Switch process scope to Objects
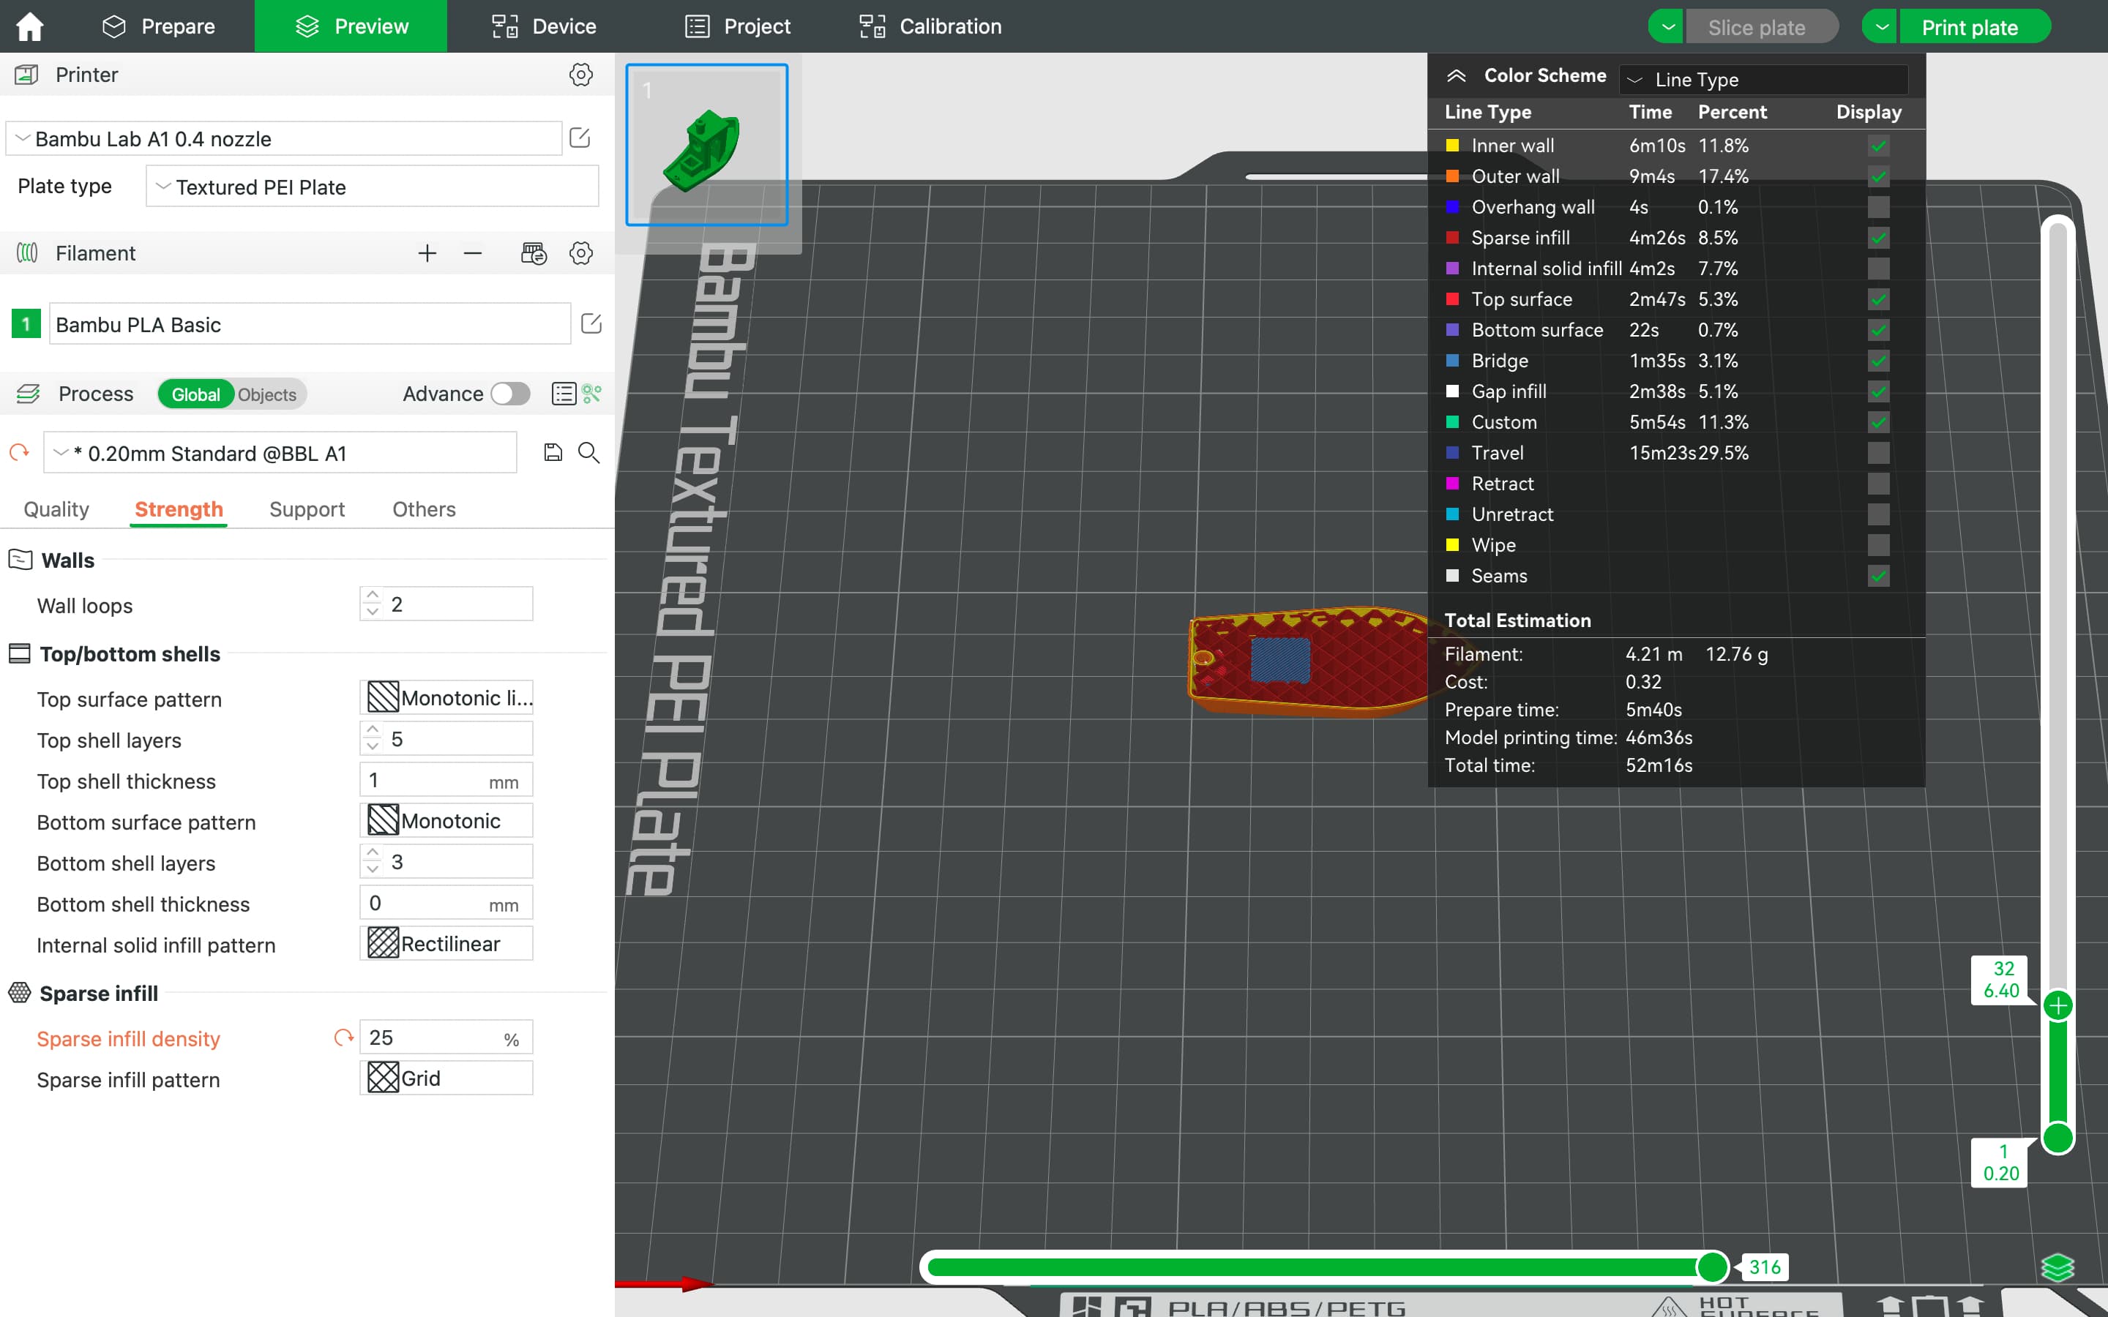Image resolution: width=2108 pixels, height=1317 pixels. [x=266, y=394]
